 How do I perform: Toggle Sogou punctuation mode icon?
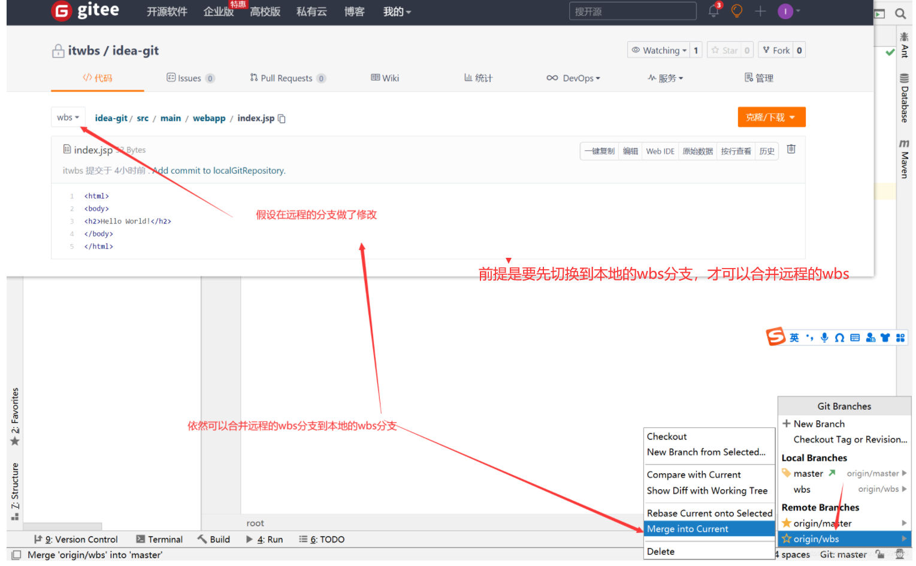809,338
